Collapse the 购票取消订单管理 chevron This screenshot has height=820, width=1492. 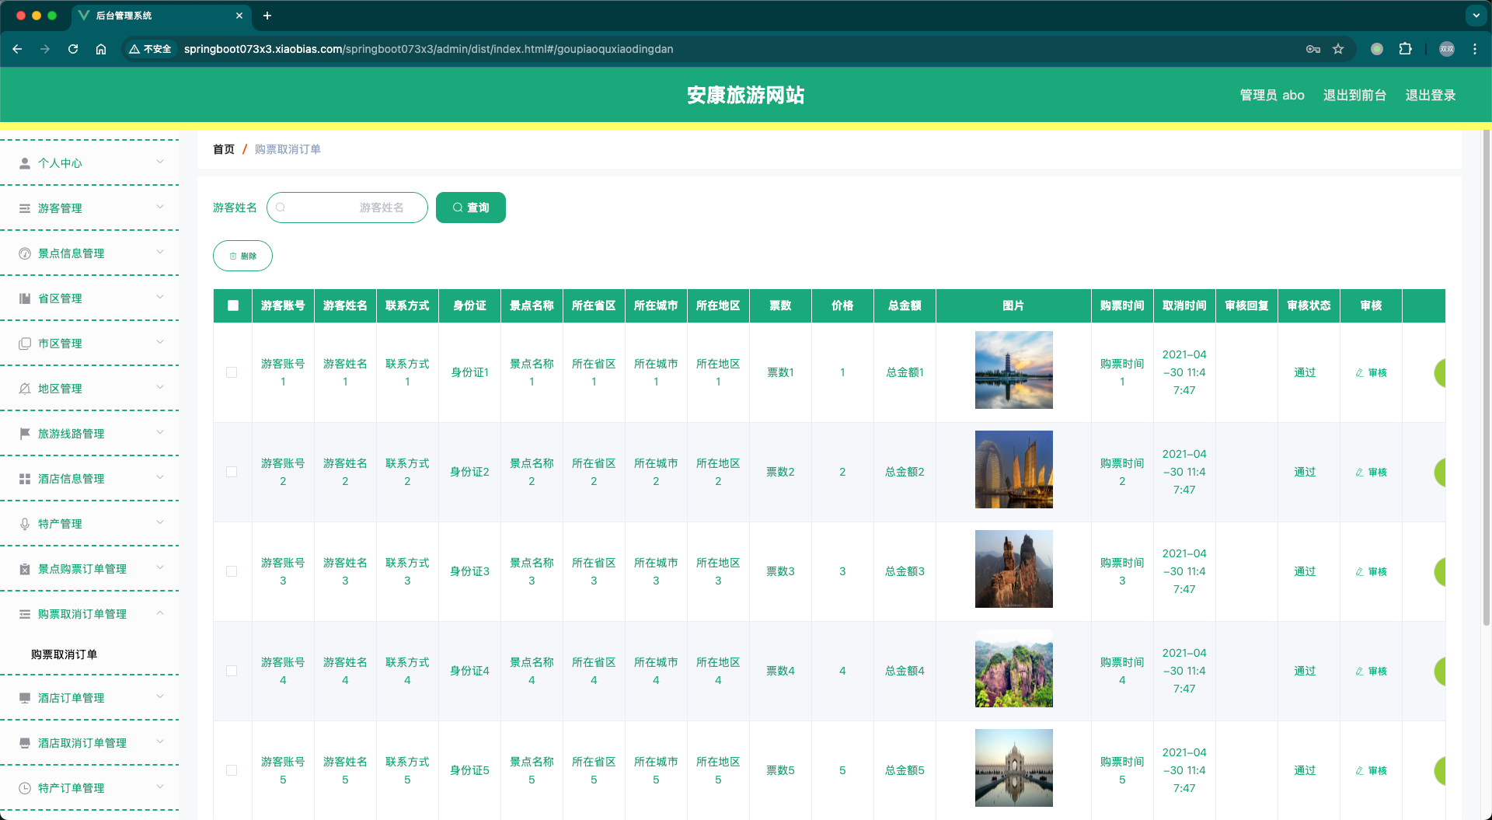160,612
